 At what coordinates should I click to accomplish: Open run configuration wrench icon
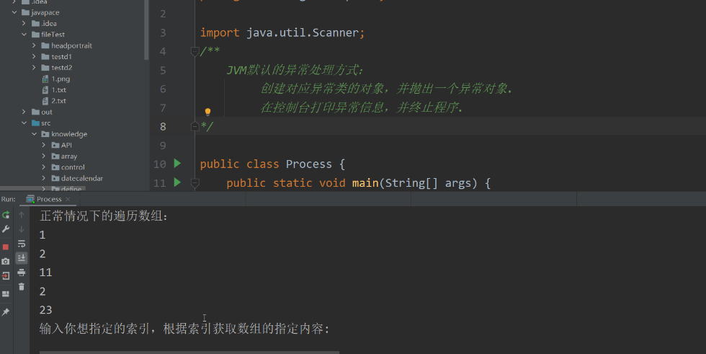click(x=6, y=229)
